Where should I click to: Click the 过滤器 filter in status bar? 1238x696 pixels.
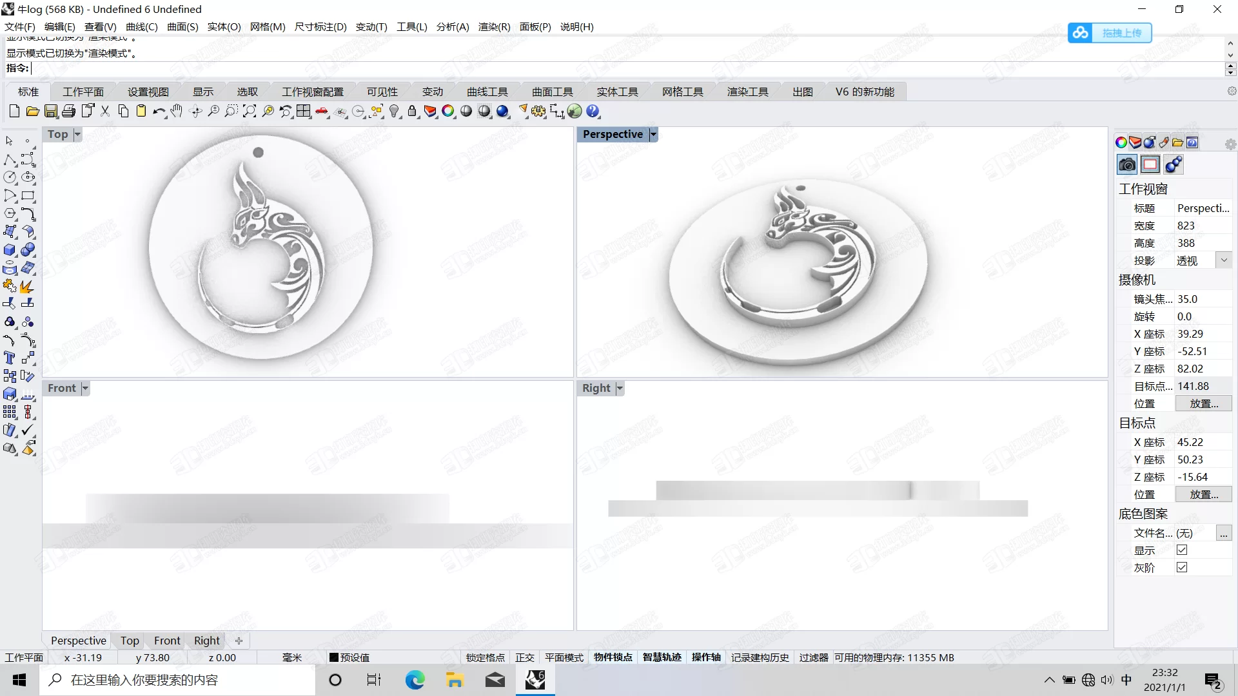(814, 657)
